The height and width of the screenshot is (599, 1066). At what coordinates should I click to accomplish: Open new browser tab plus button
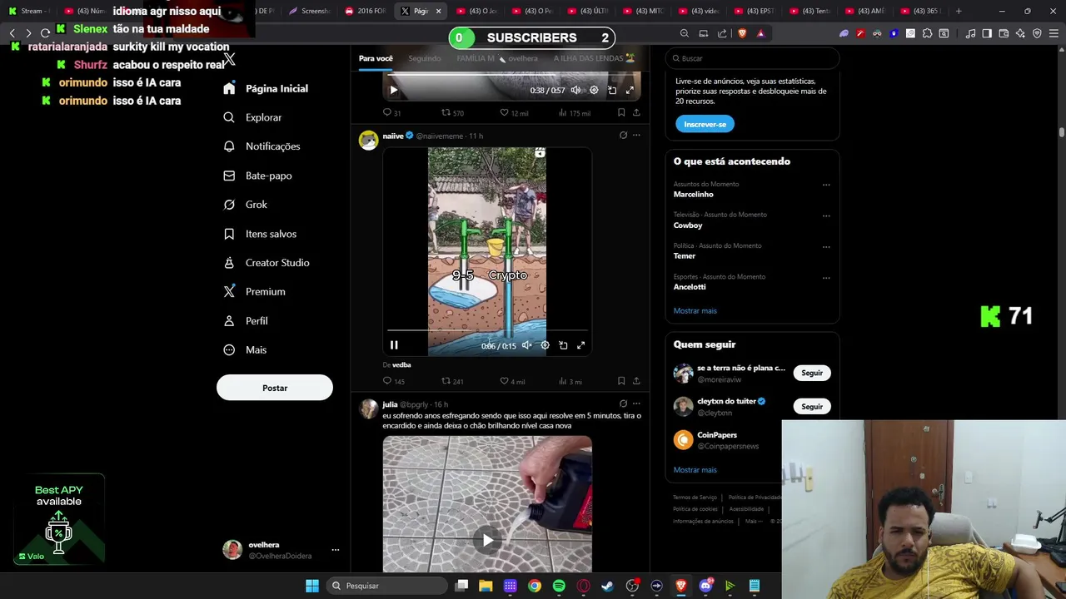(x=959, y=11)
